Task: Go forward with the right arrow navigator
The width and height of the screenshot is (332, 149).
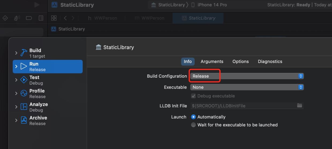Action: 73,18
